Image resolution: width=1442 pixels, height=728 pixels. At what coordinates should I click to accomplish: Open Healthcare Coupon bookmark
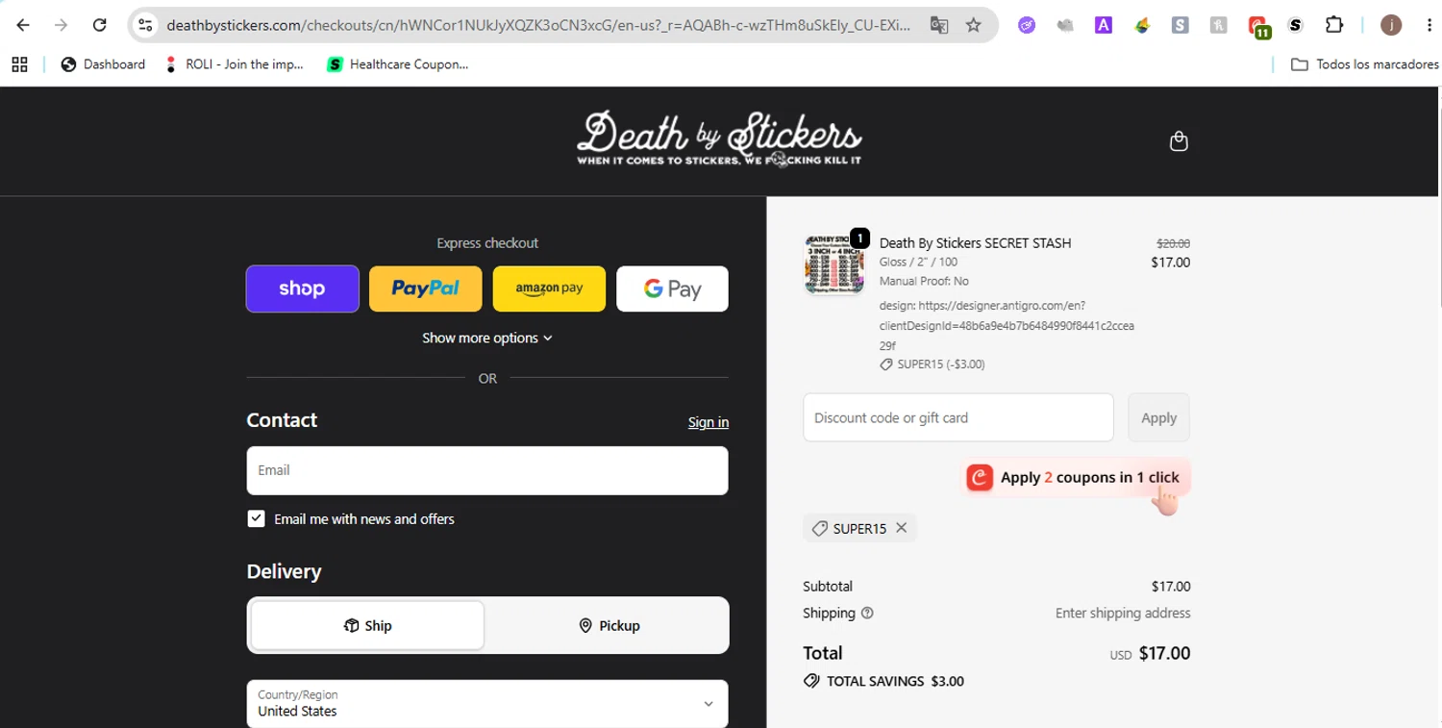398,64
